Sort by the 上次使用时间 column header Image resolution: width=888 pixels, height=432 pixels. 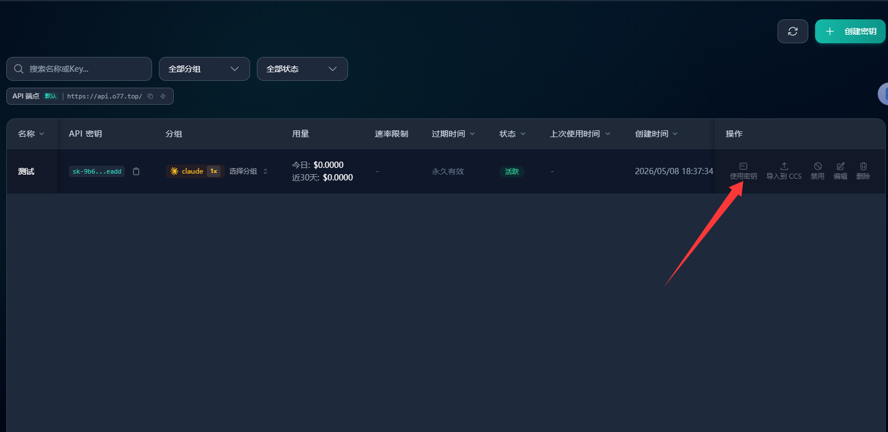(580, 134)
